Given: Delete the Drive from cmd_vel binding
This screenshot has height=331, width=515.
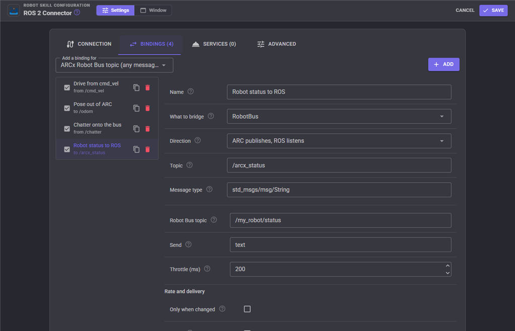Looking at the screenshot, I should [147, 88].
